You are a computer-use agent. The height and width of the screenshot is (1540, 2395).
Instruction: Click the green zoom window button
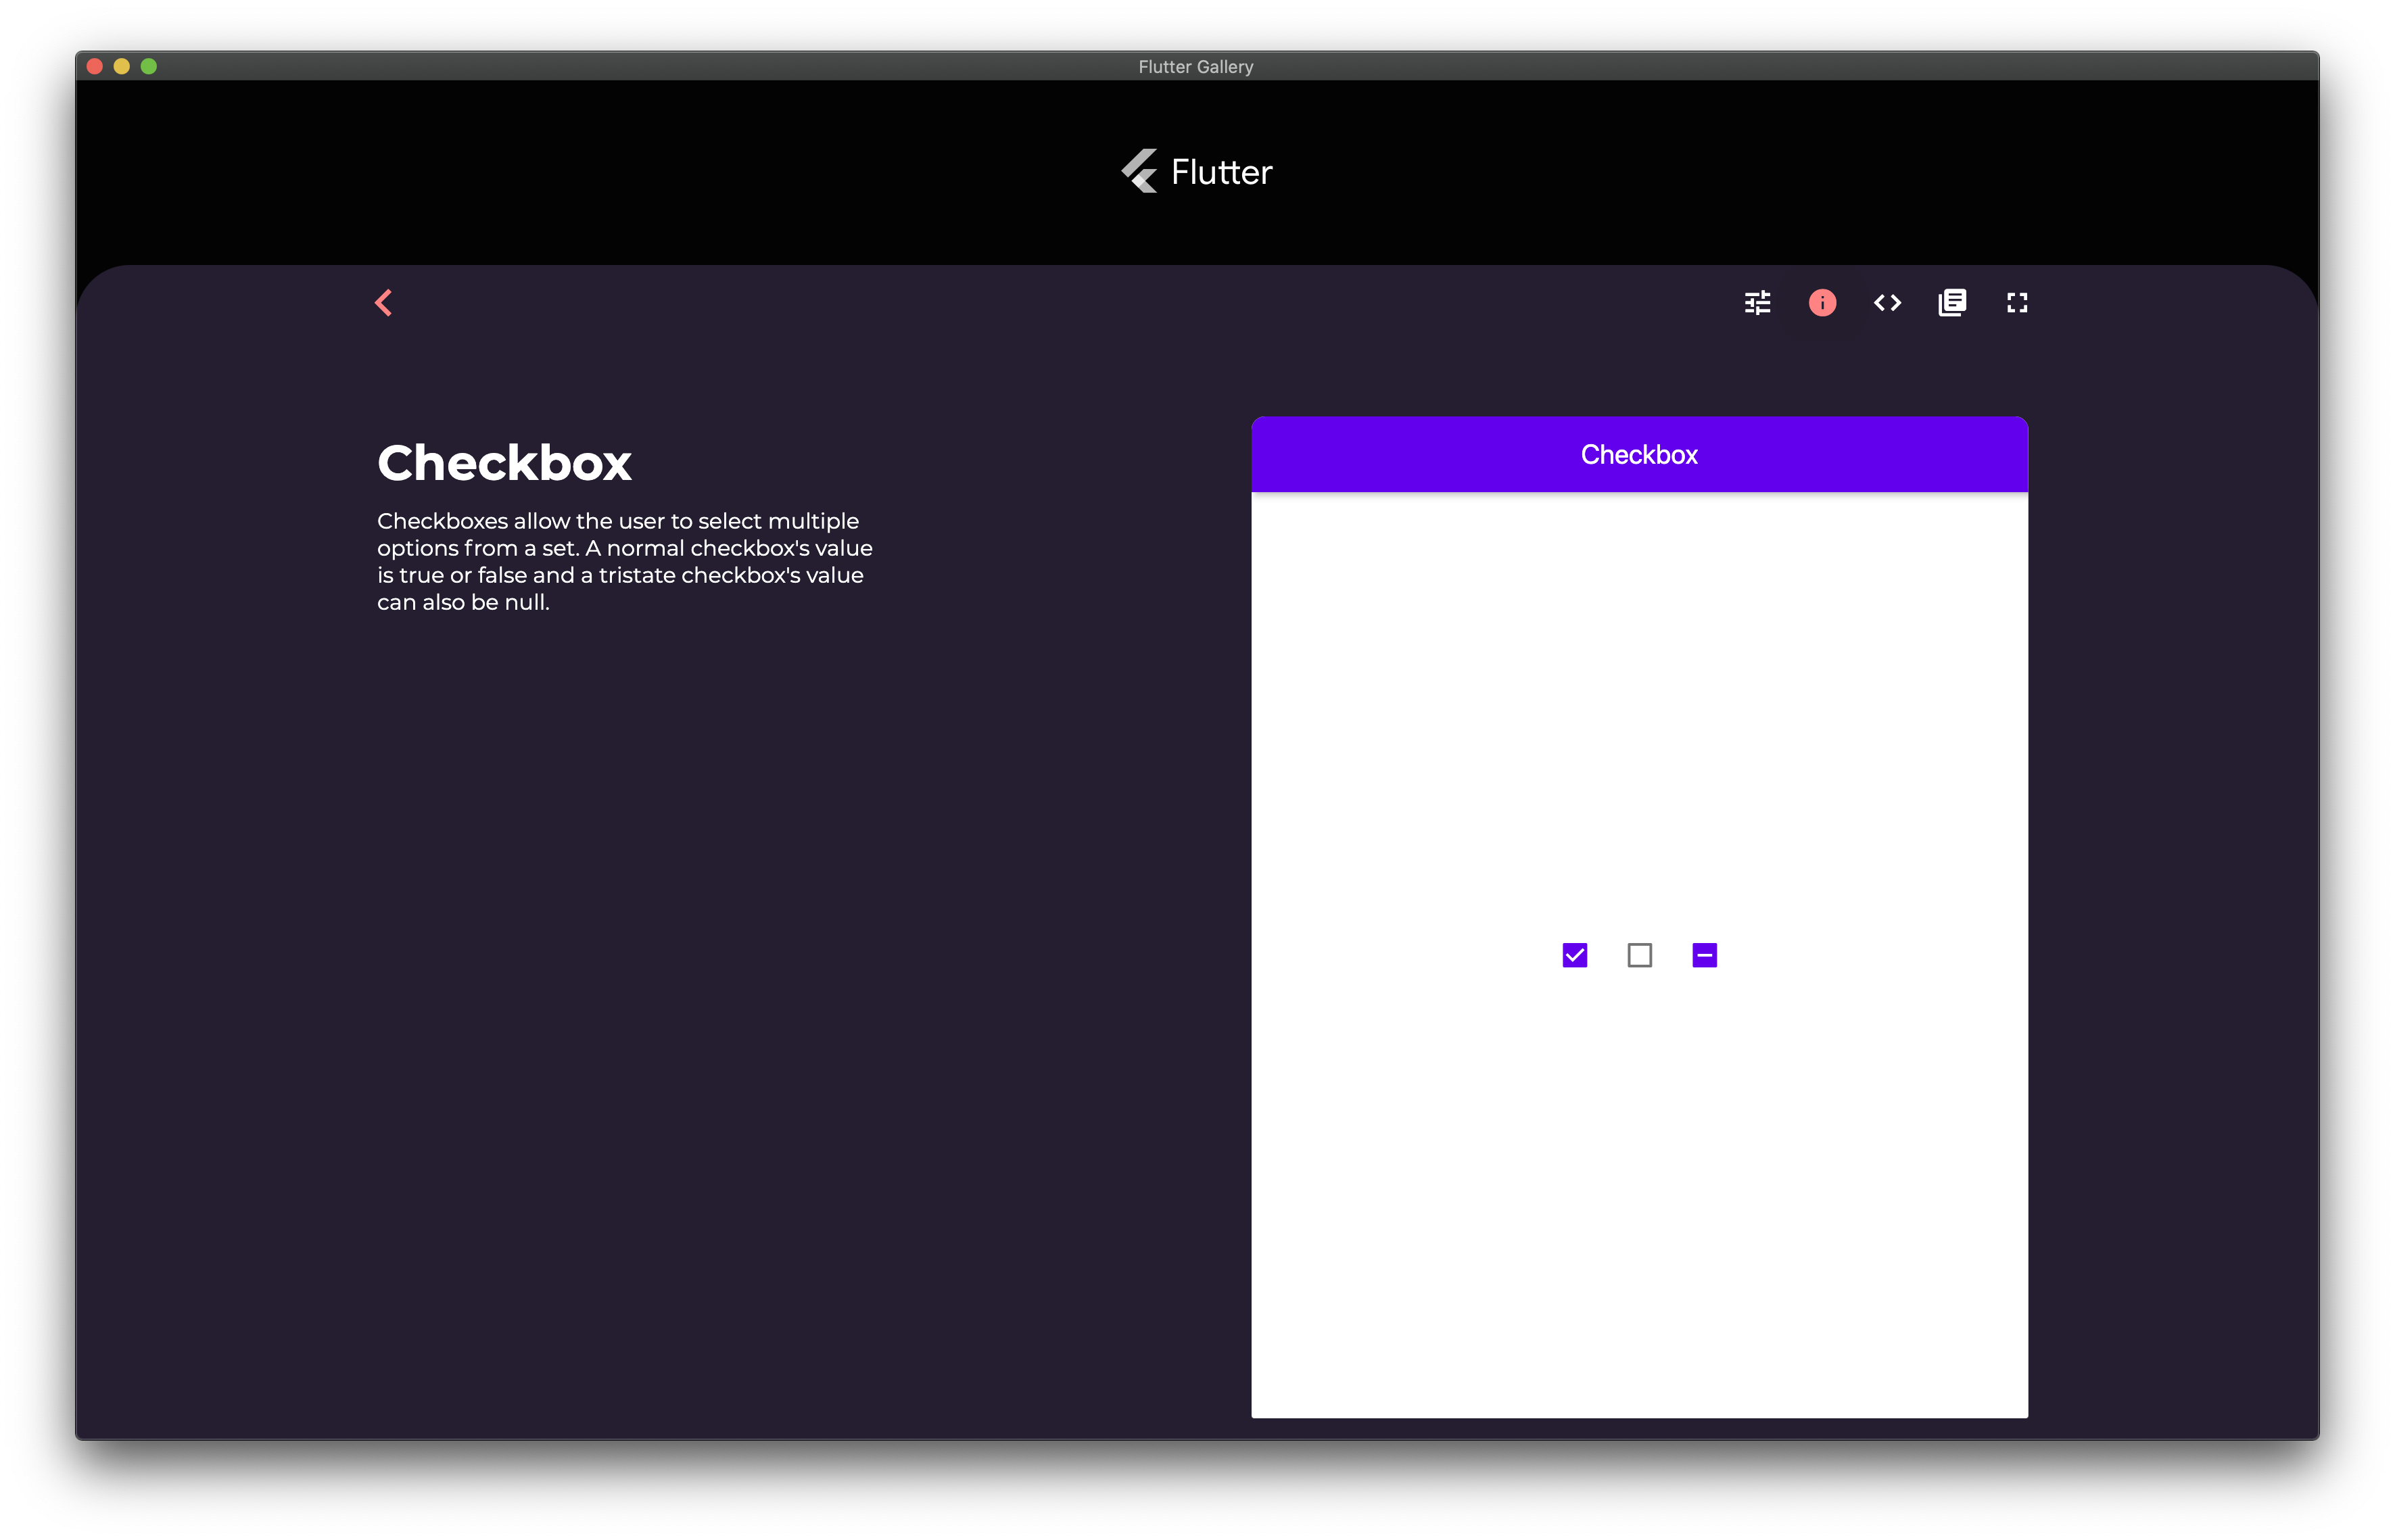pos(149,66)
